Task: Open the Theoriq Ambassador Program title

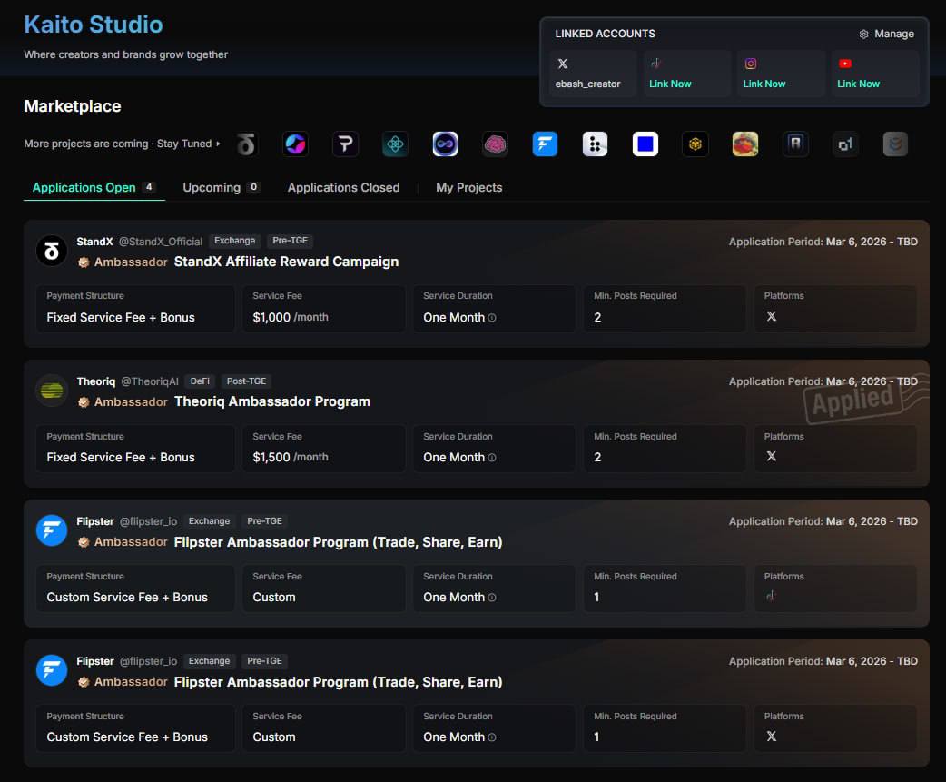Action: [x=272, y=401]
